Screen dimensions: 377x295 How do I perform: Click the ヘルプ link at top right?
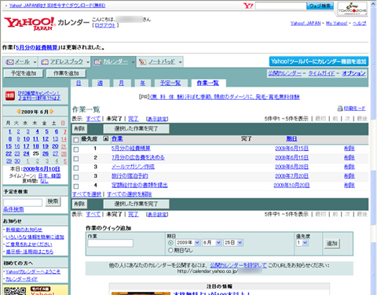click(x=360, y=23)
